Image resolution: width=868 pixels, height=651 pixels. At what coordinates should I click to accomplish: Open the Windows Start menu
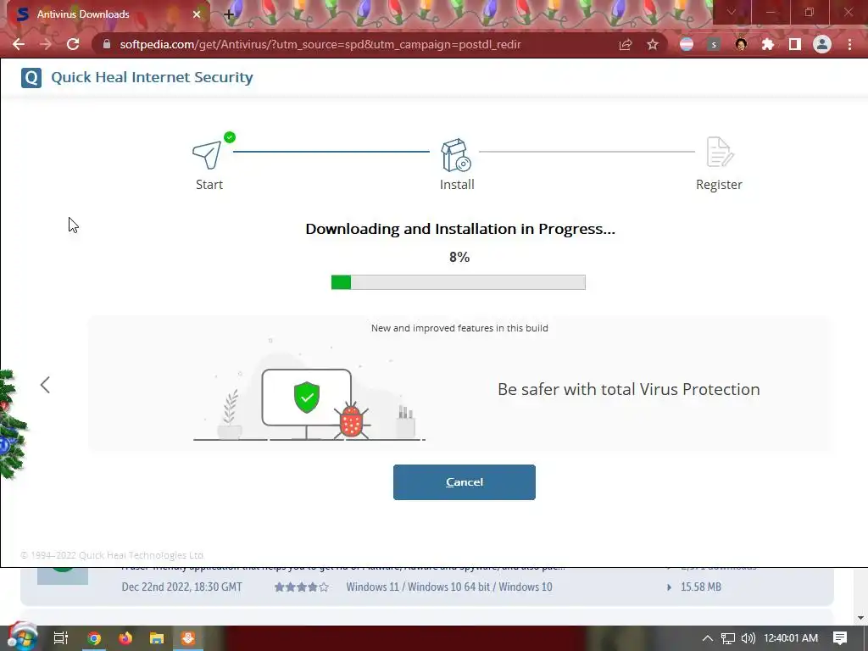(x=22, y=638)
